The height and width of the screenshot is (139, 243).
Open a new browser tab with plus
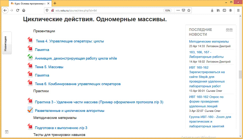pos(55,3)
